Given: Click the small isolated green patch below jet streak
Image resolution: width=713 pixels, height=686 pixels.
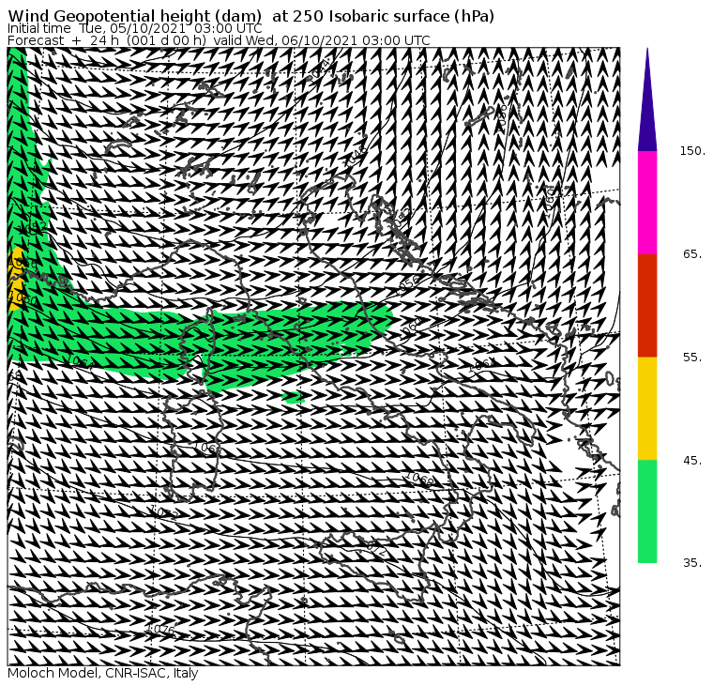Looking at the screenshot, I should pos(294,398).
